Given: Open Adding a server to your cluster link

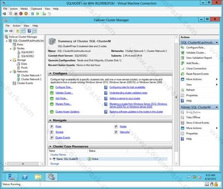Looking at the screenshot, I should click(125, 98).
